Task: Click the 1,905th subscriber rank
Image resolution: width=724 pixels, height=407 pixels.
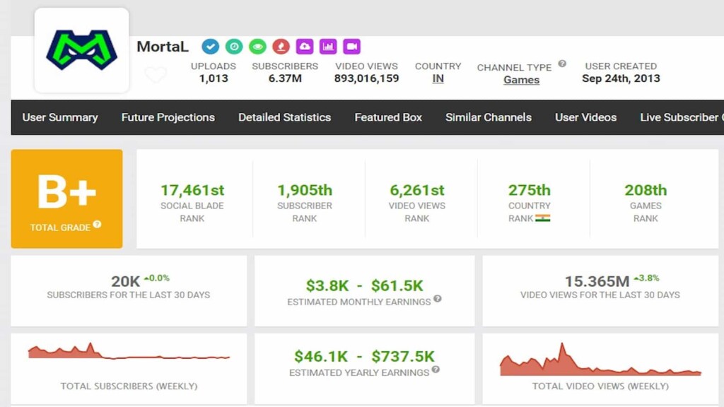Action: 305,190
